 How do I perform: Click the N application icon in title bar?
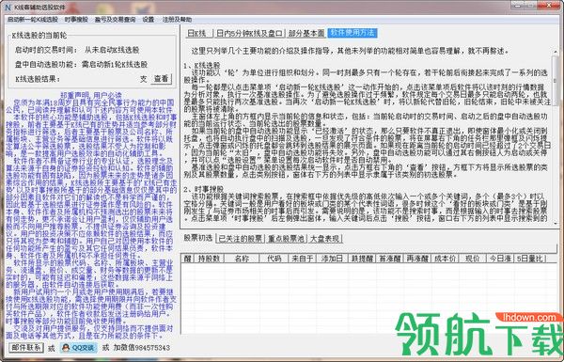click(x=8, y=8)
